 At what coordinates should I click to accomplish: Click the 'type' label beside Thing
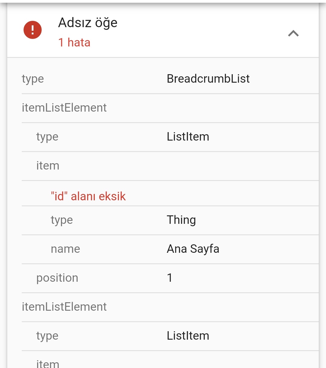click(x=62, y=220)
